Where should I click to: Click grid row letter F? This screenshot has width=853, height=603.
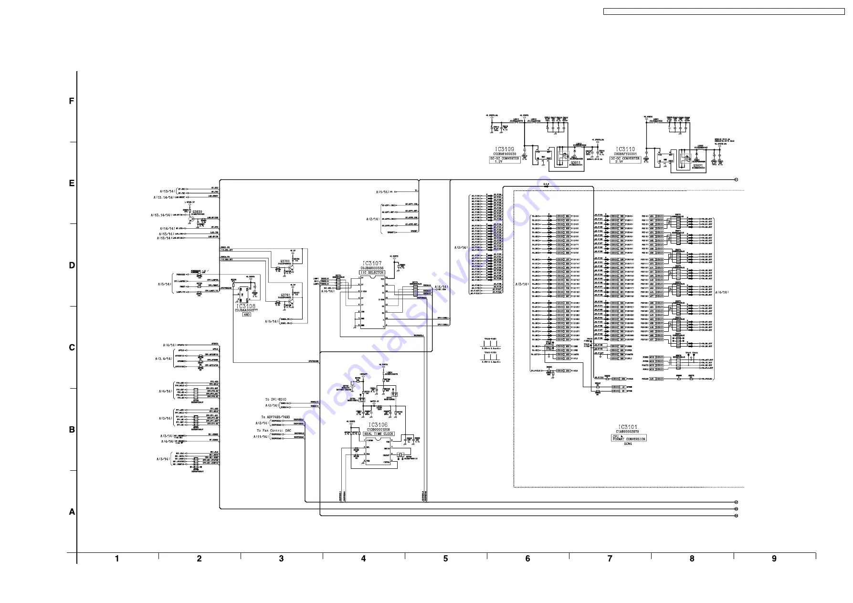pyautogui.click(x=72, y=101)
